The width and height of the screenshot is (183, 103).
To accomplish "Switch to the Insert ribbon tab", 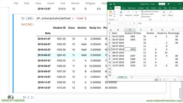I will click(124, 8).
